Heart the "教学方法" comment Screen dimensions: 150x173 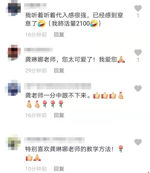coord(138,142)
